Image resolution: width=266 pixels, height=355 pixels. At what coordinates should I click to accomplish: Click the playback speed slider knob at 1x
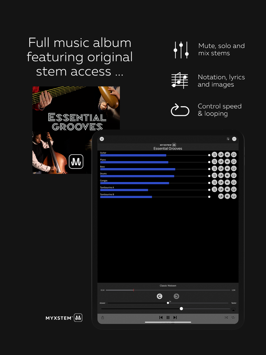168,303
